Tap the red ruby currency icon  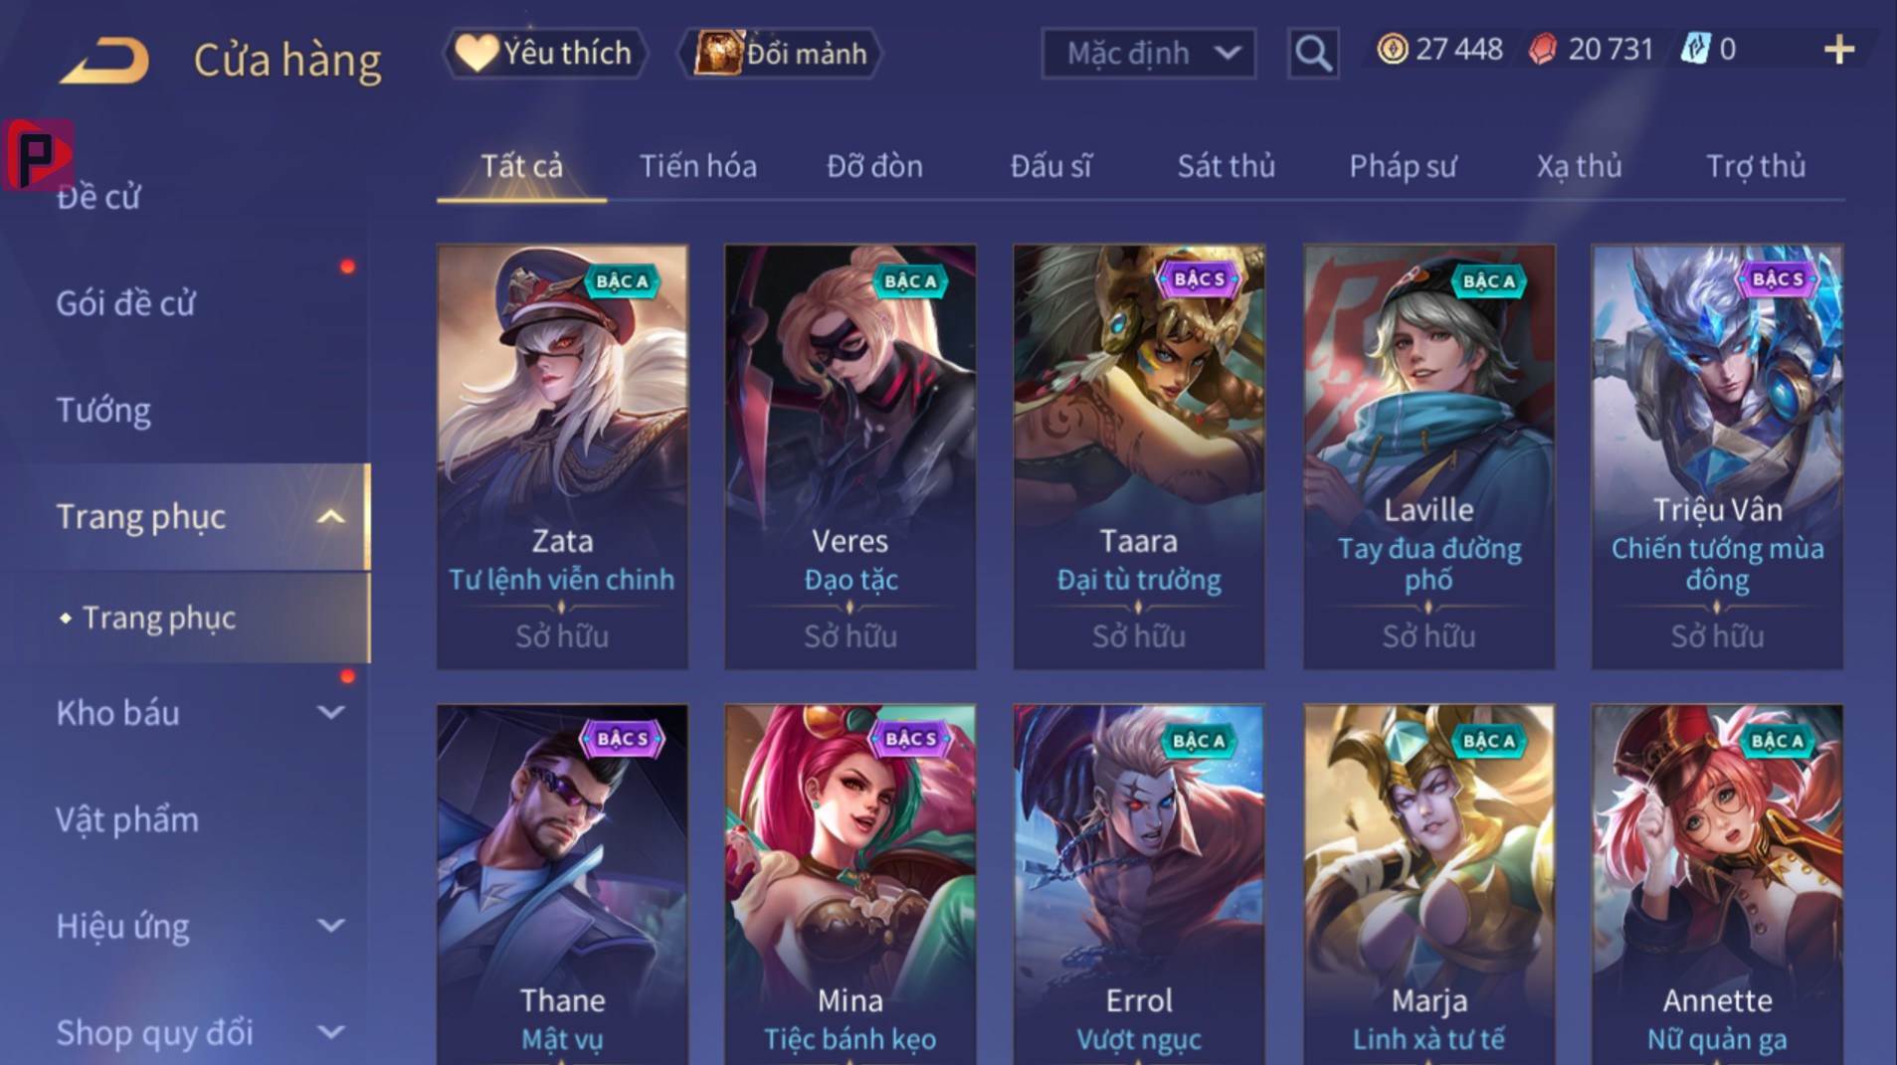tap(1542, 49)
